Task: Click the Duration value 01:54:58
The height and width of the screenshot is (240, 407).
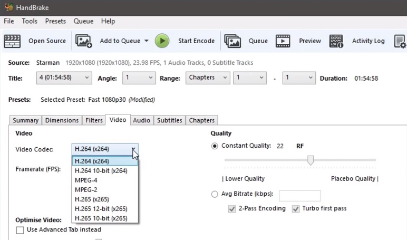Action: 366,79
